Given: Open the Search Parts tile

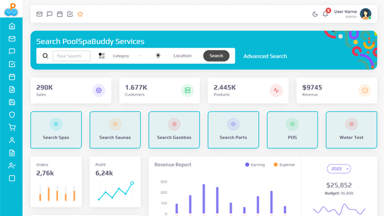Looking at the screenshot, I should [233, 130].
